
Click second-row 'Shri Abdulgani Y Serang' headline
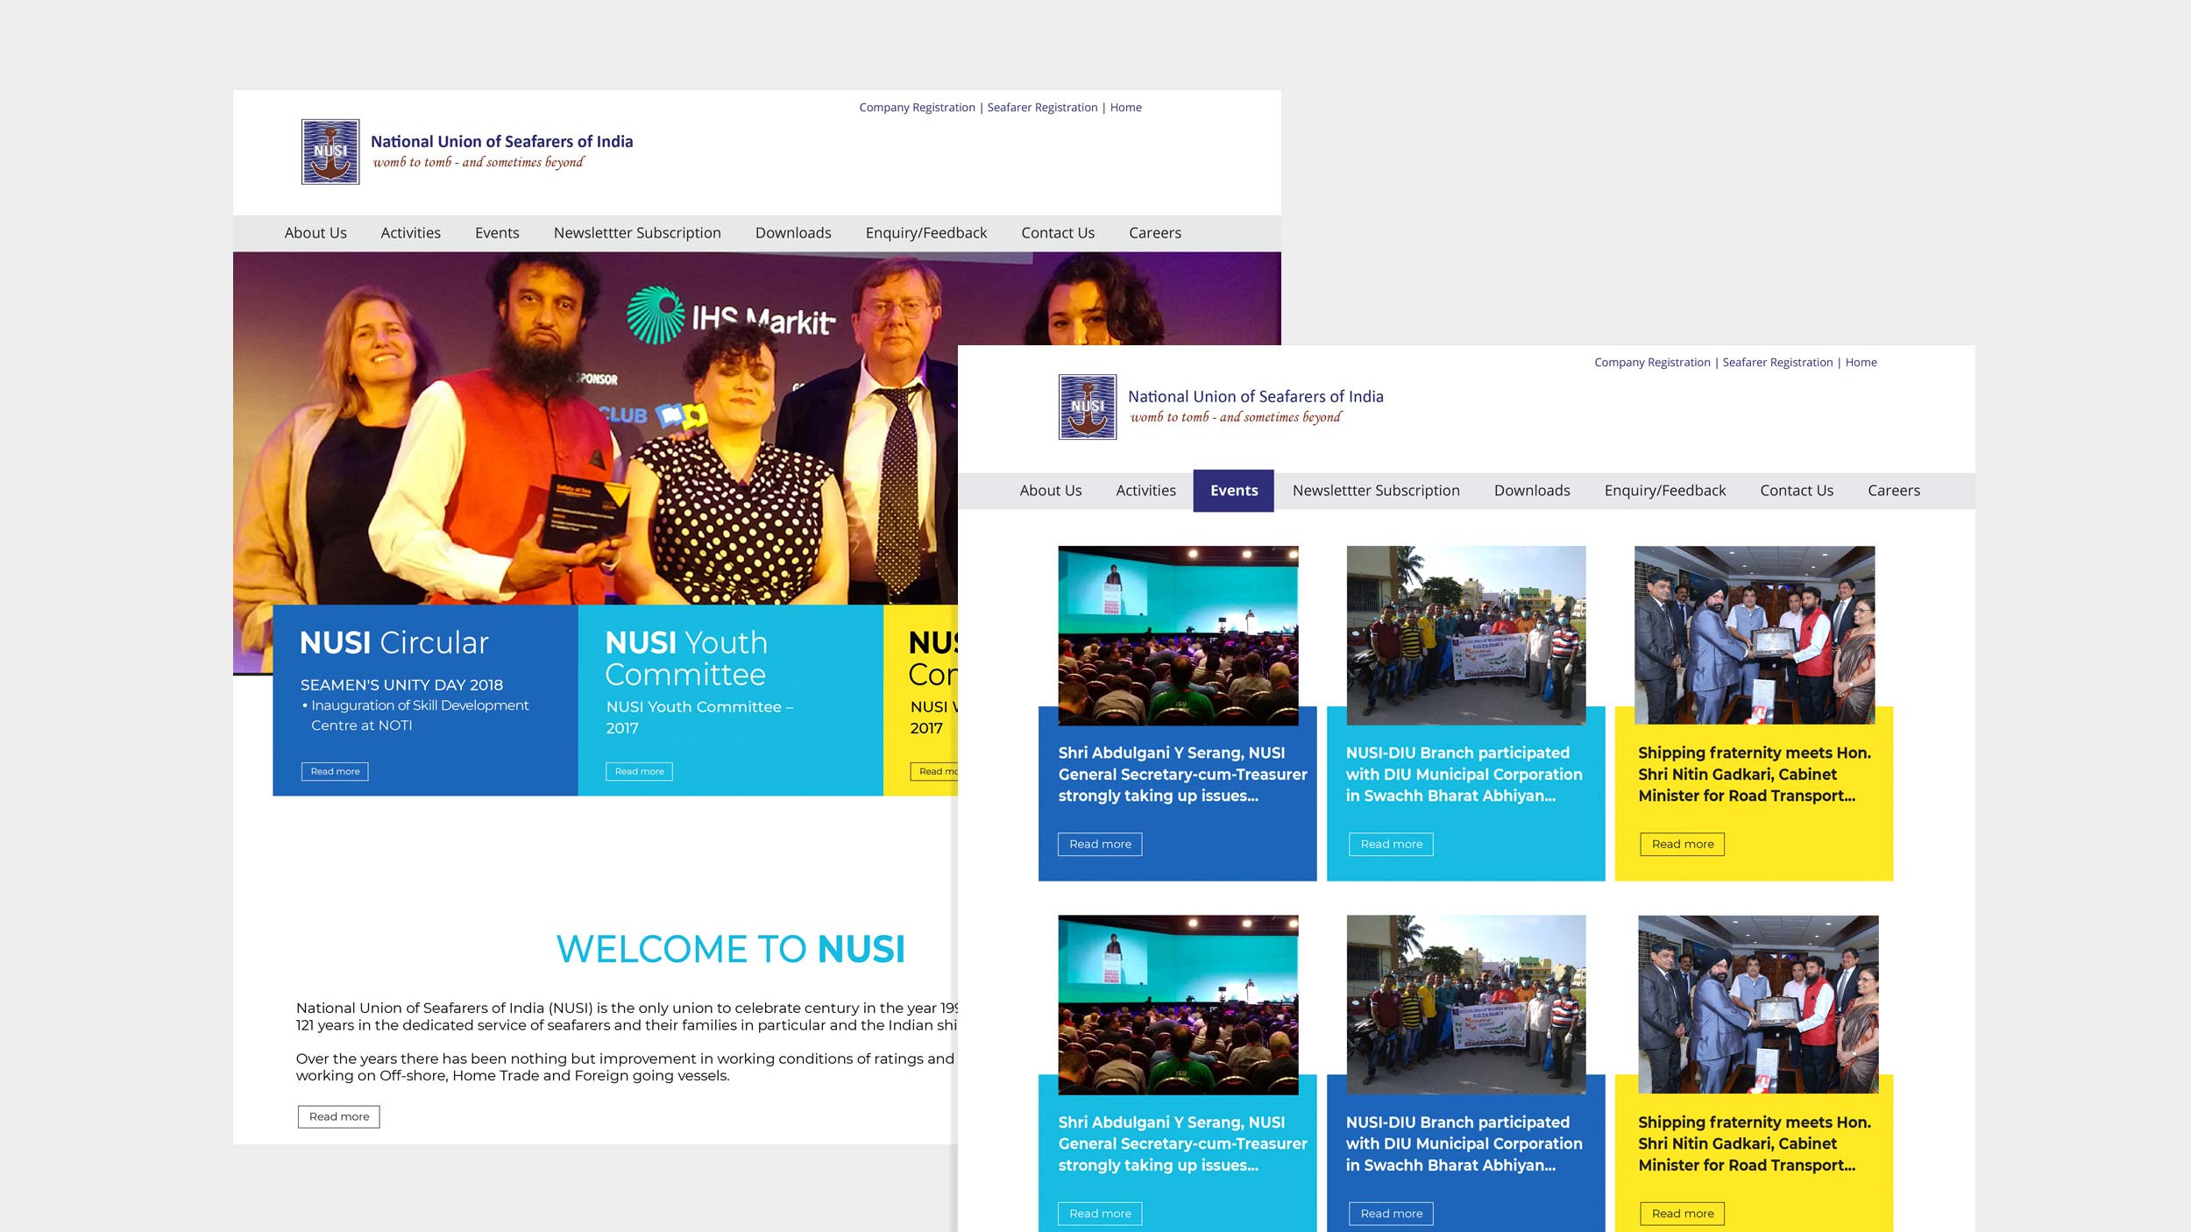pyautogui.click(x=1182, y=1145)
